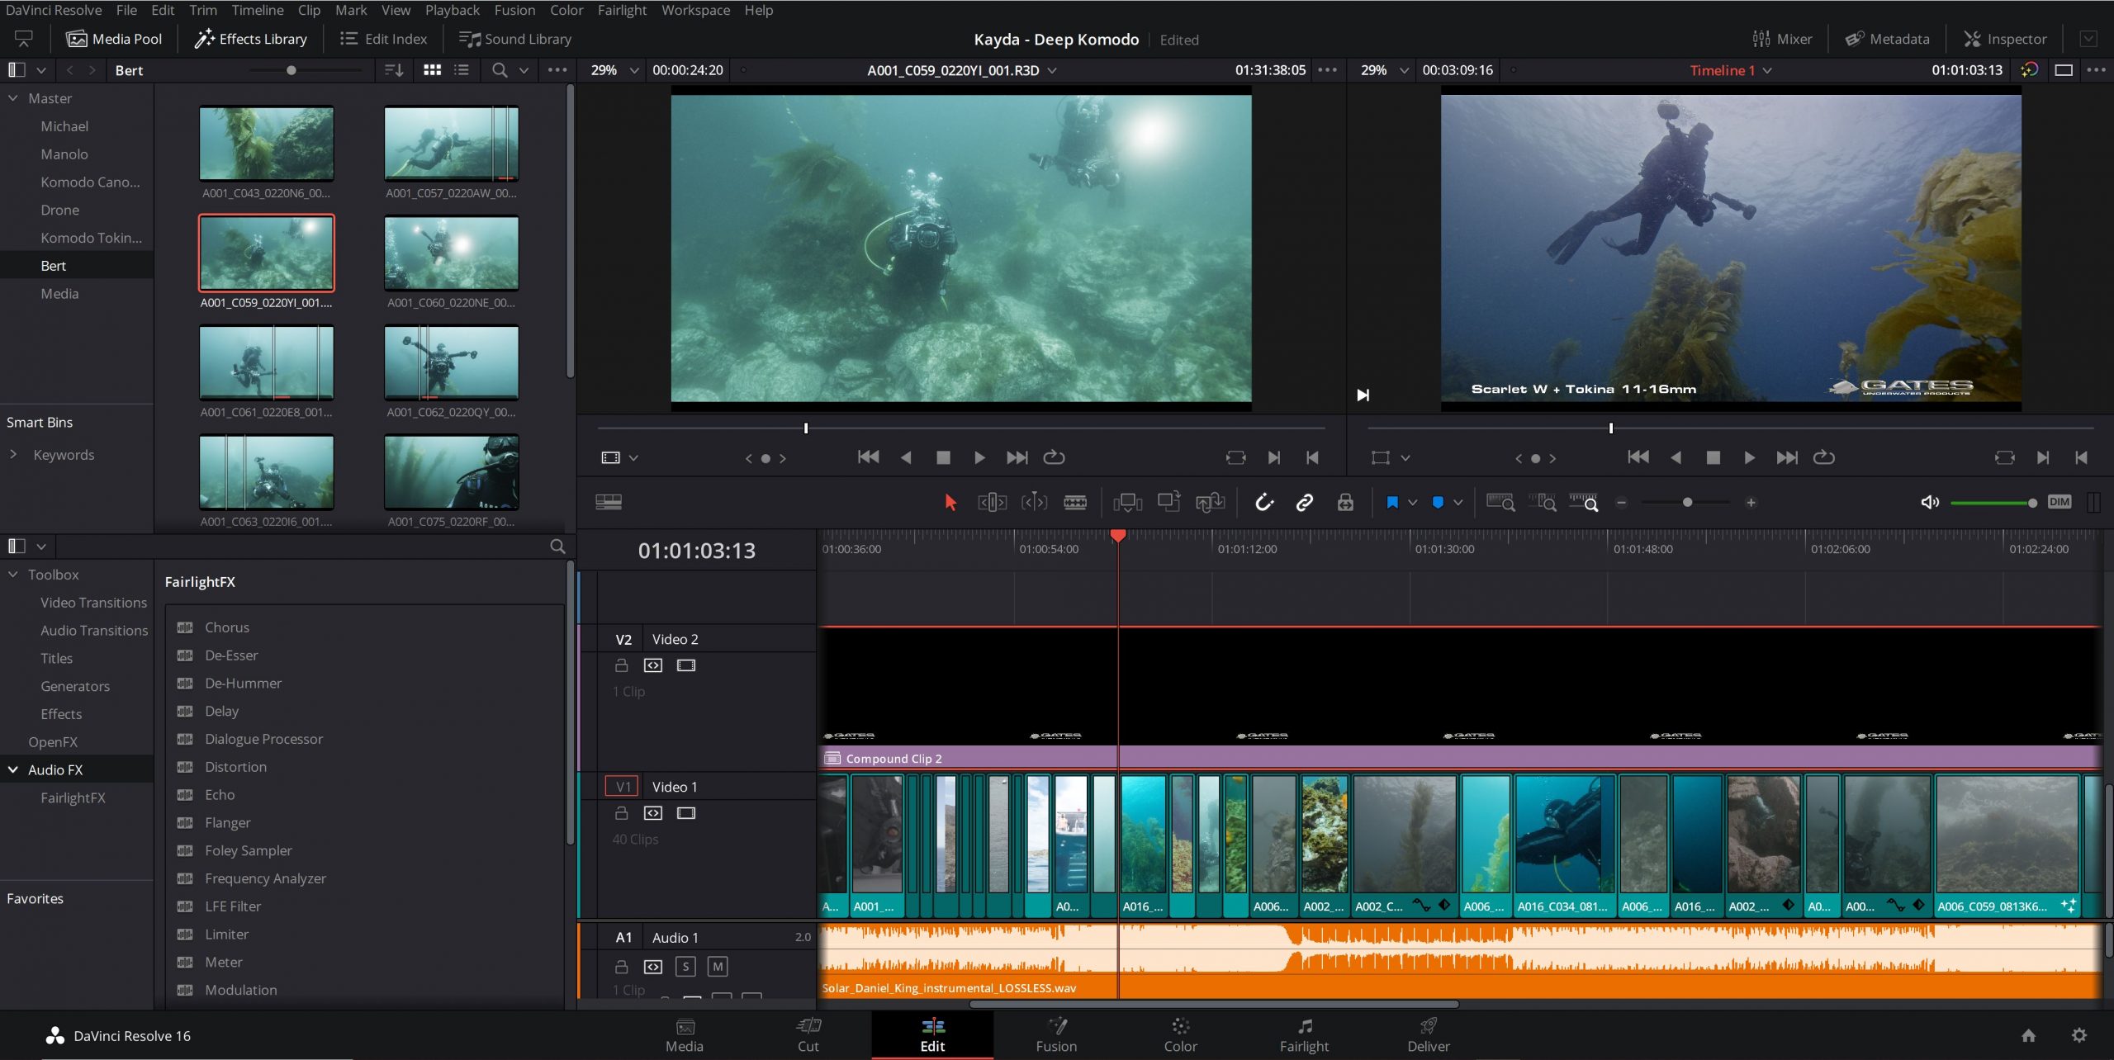The width and height of the screenshot is (2114, 1060).
Task: Click the Zoom in timeline icon
Action: pyautogui.click(x=1755, y=503)
